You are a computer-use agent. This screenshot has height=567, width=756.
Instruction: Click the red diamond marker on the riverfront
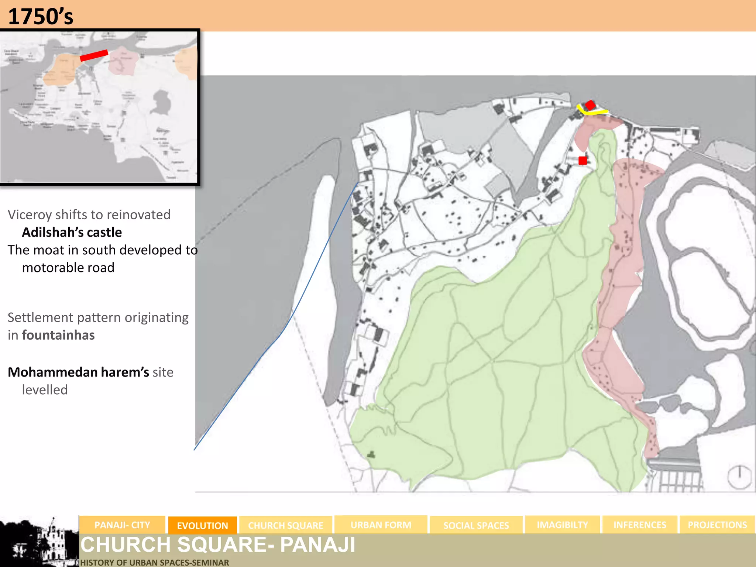point(590,105)
